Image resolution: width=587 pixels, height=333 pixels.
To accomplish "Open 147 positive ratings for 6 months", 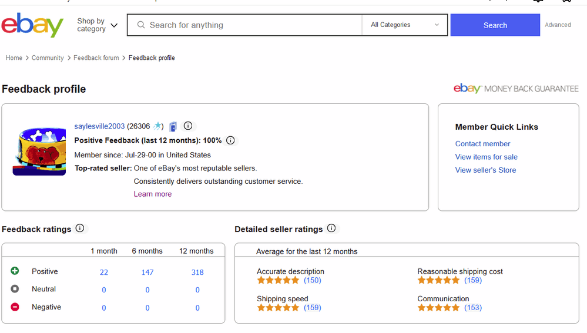I will pos(147,273).
